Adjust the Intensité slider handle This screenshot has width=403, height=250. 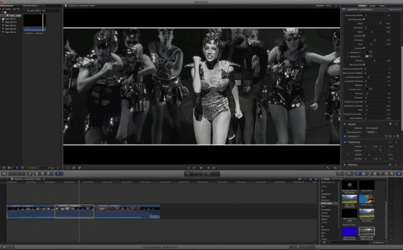click(x=375, y=60)
